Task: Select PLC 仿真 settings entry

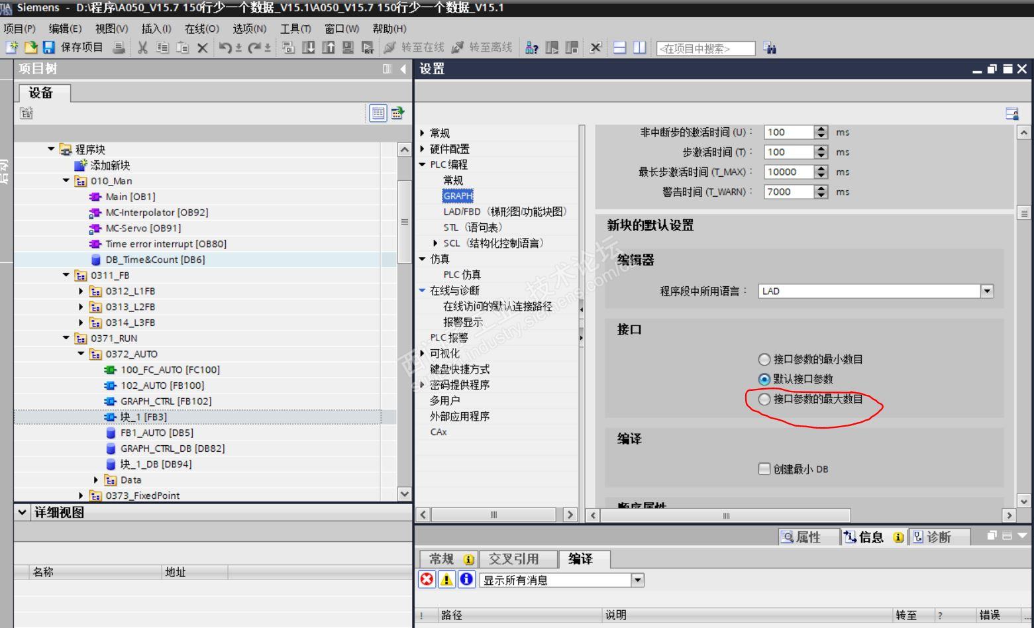Action: click(x=462, y=274)
